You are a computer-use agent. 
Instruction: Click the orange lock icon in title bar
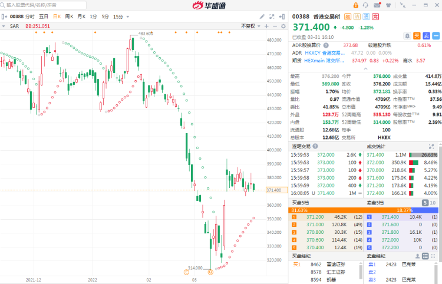point(356,5)
